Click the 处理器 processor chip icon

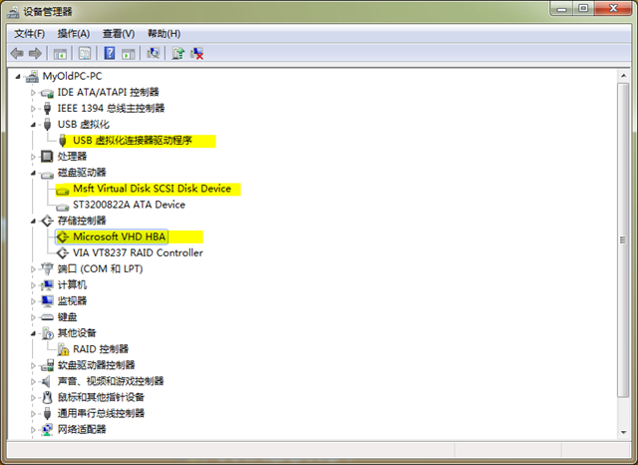[x=47, y=157]
